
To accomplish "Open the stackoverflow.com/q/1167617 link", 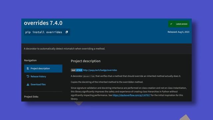I will pos(131,95).
